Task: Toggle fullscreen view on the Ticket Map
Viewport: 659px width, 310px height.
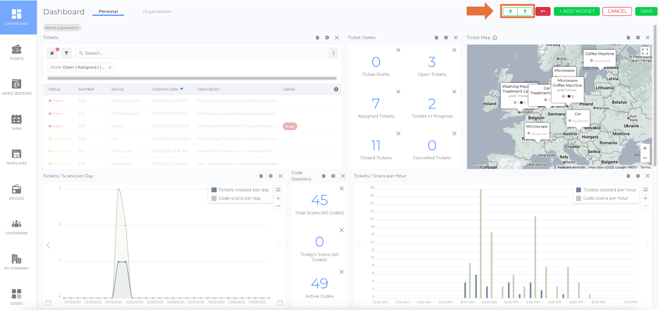Action: (x=645, y=52)
